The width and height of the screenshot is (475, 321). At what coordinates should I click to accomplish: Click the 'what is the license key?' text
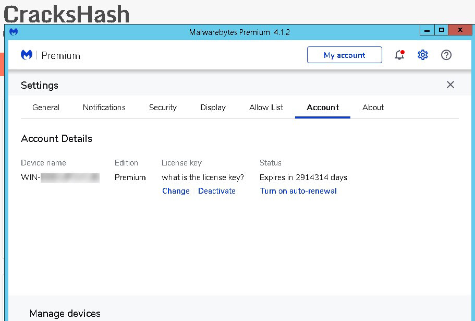203,177
